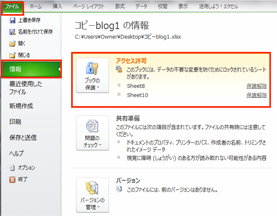
Task: Go to the 表示 ribbon tab
Action: click(x=183, y=7)
